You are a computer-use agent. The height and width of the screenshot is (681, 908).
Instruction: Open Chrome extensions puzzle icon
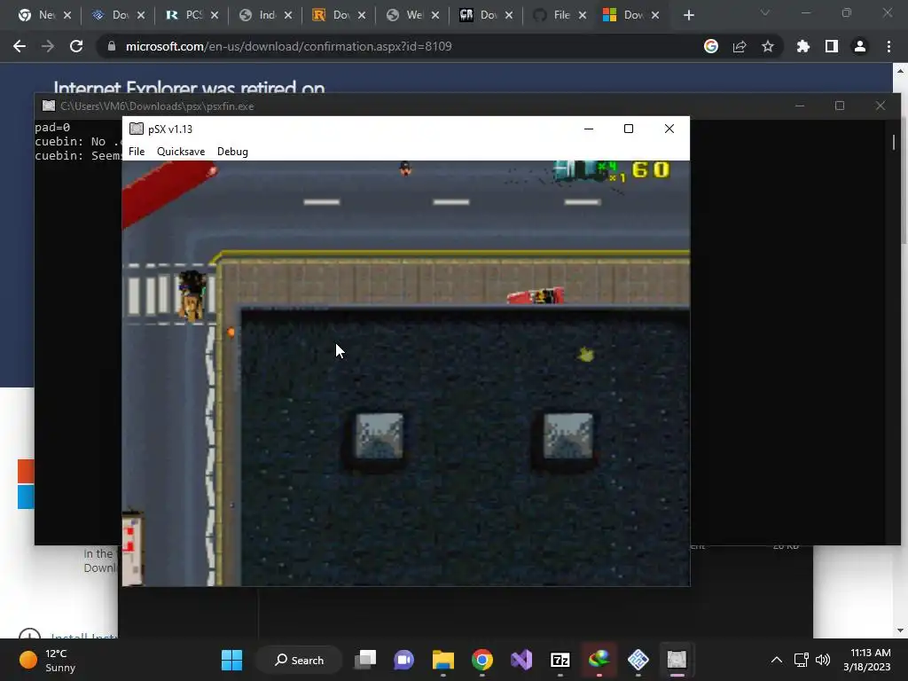click(802, 46)
